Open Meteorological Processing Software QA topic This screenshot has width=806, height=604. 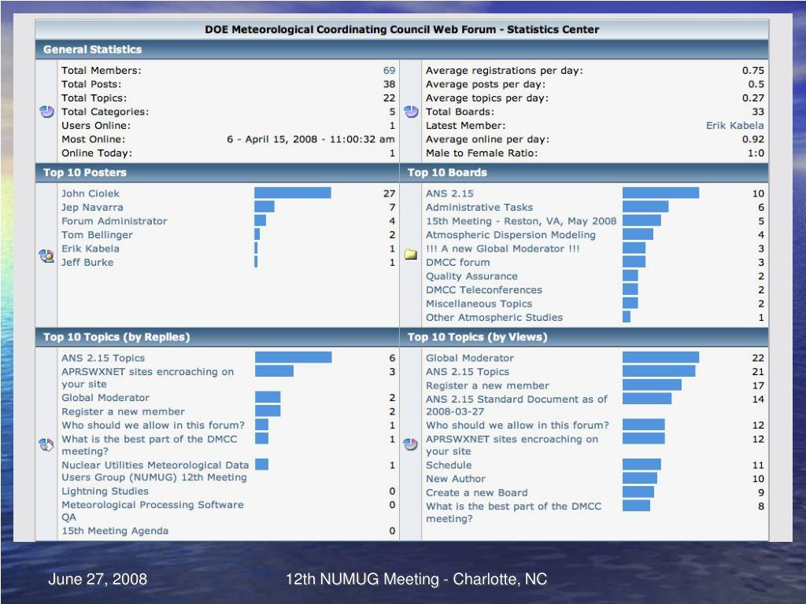coord(152,510)
